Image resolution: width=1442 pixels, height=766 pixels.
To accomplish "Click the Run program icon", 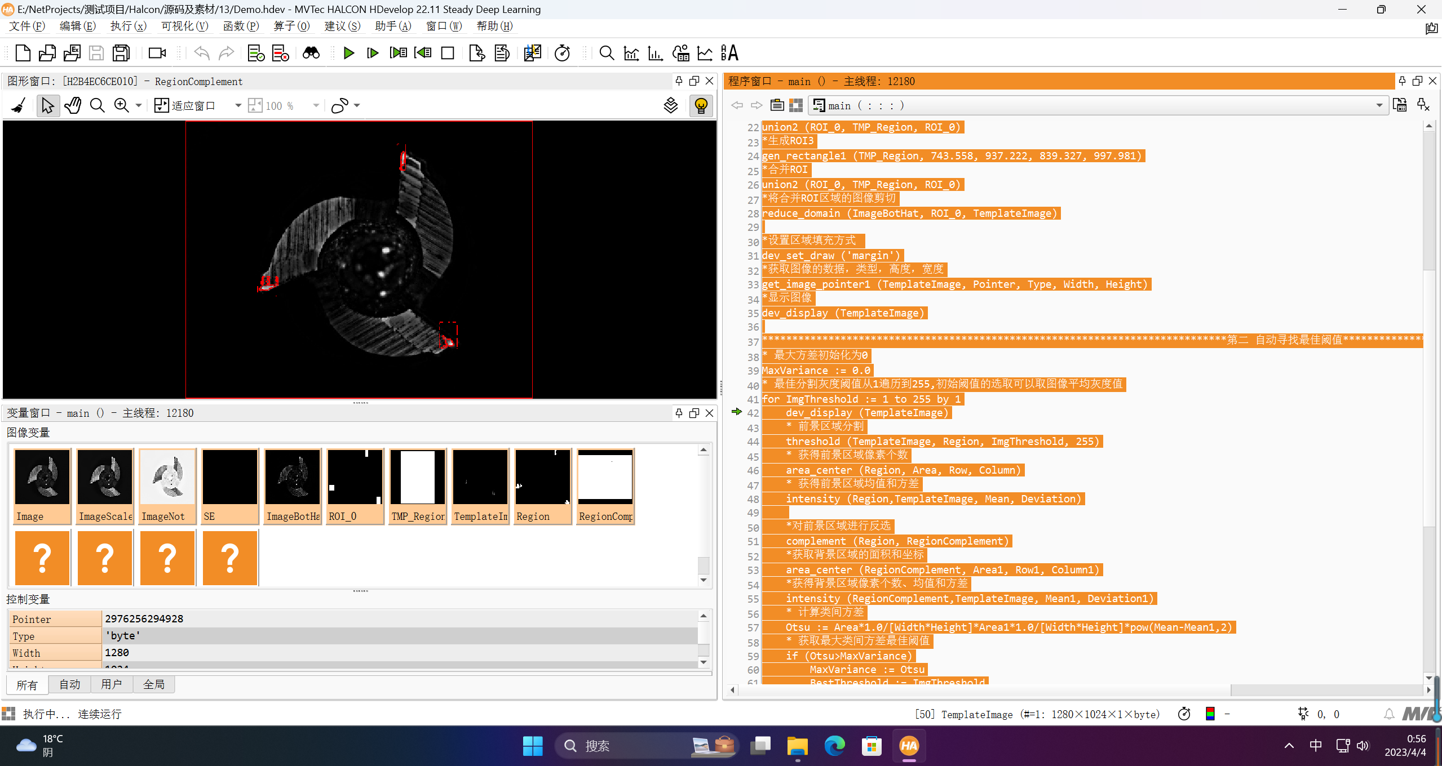I will point(349,54).
